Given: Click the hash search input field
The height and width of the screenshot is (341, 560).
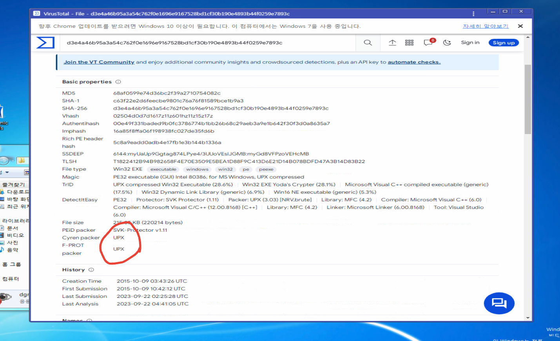Looking at the screenshot, I should click(208, 43).
